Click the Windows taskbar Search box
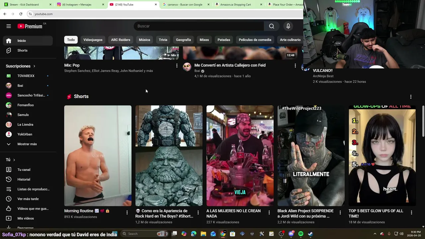Screen dimensions: 425x239 145,234
